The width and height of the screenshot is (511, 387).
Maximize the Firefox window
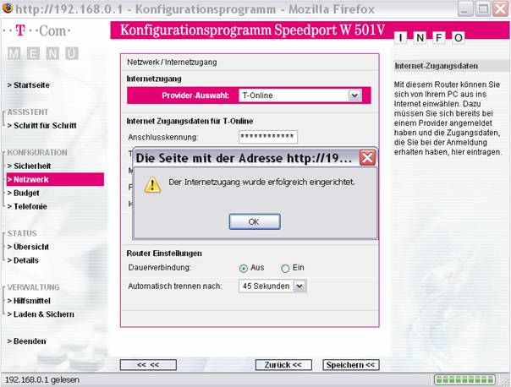click(483, 8)
